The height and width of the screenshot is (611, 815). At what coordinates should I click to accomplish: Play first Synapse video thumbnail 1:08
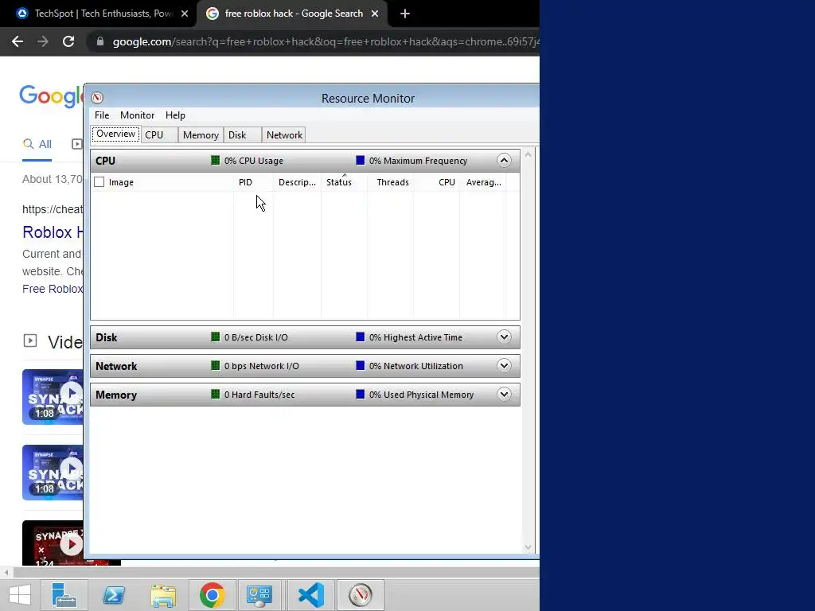tap(53, 397)
